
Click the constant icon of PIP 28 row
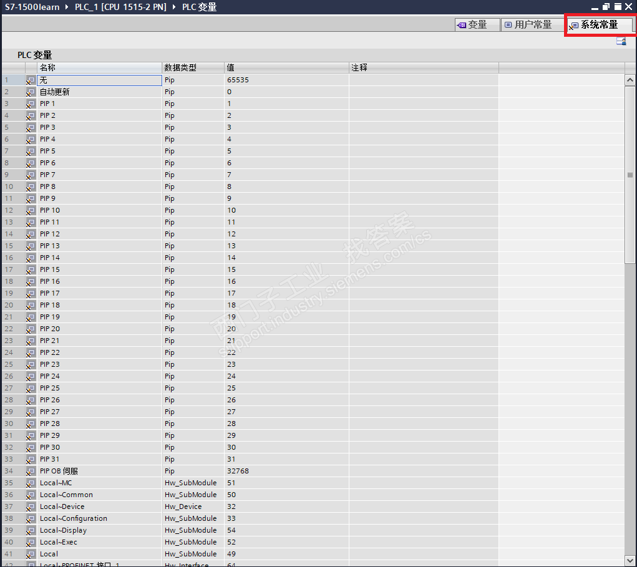[31, 424]
